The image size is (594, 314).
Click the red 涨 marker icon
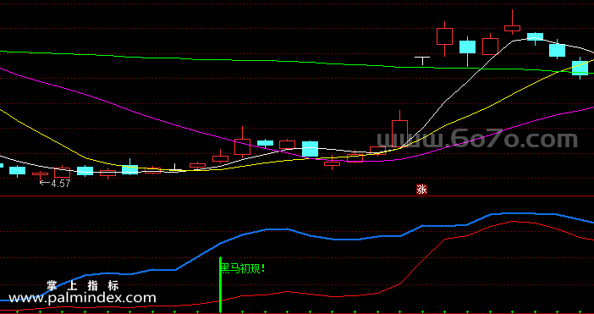(421, 190)
